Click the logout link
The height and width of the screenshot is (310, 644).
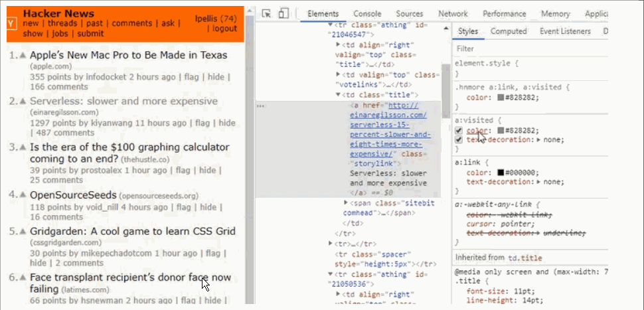coord(224,29)
